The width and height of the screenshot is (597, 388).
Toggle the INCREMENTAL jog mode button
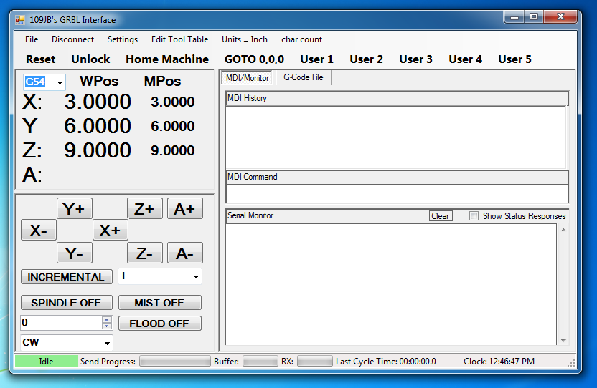pos(67,276)
